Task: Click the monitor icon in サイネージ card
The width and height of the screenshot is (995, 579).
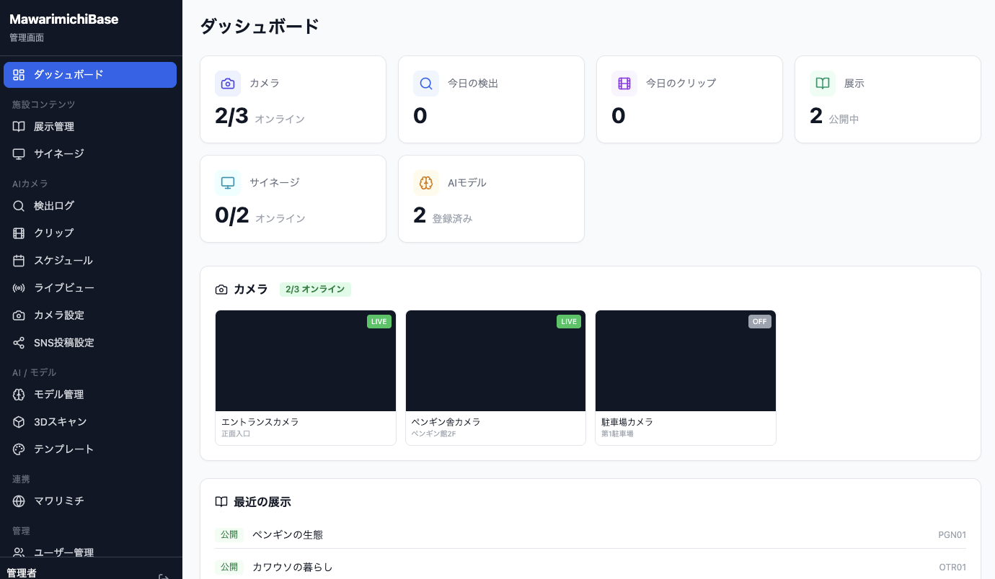Action: pyautogui.click(x=228, y=183)
